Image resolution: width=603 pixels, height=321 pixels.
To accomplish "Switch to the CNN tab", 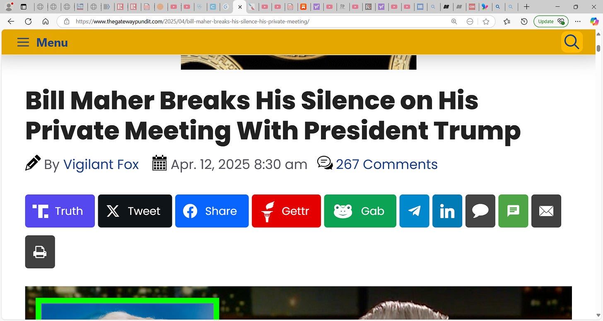I will (x=471, y=7).
